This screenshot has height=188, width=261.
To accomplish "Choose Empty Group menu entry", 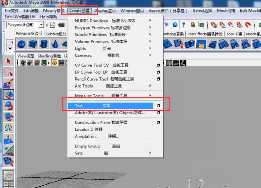I will point(97,146).
